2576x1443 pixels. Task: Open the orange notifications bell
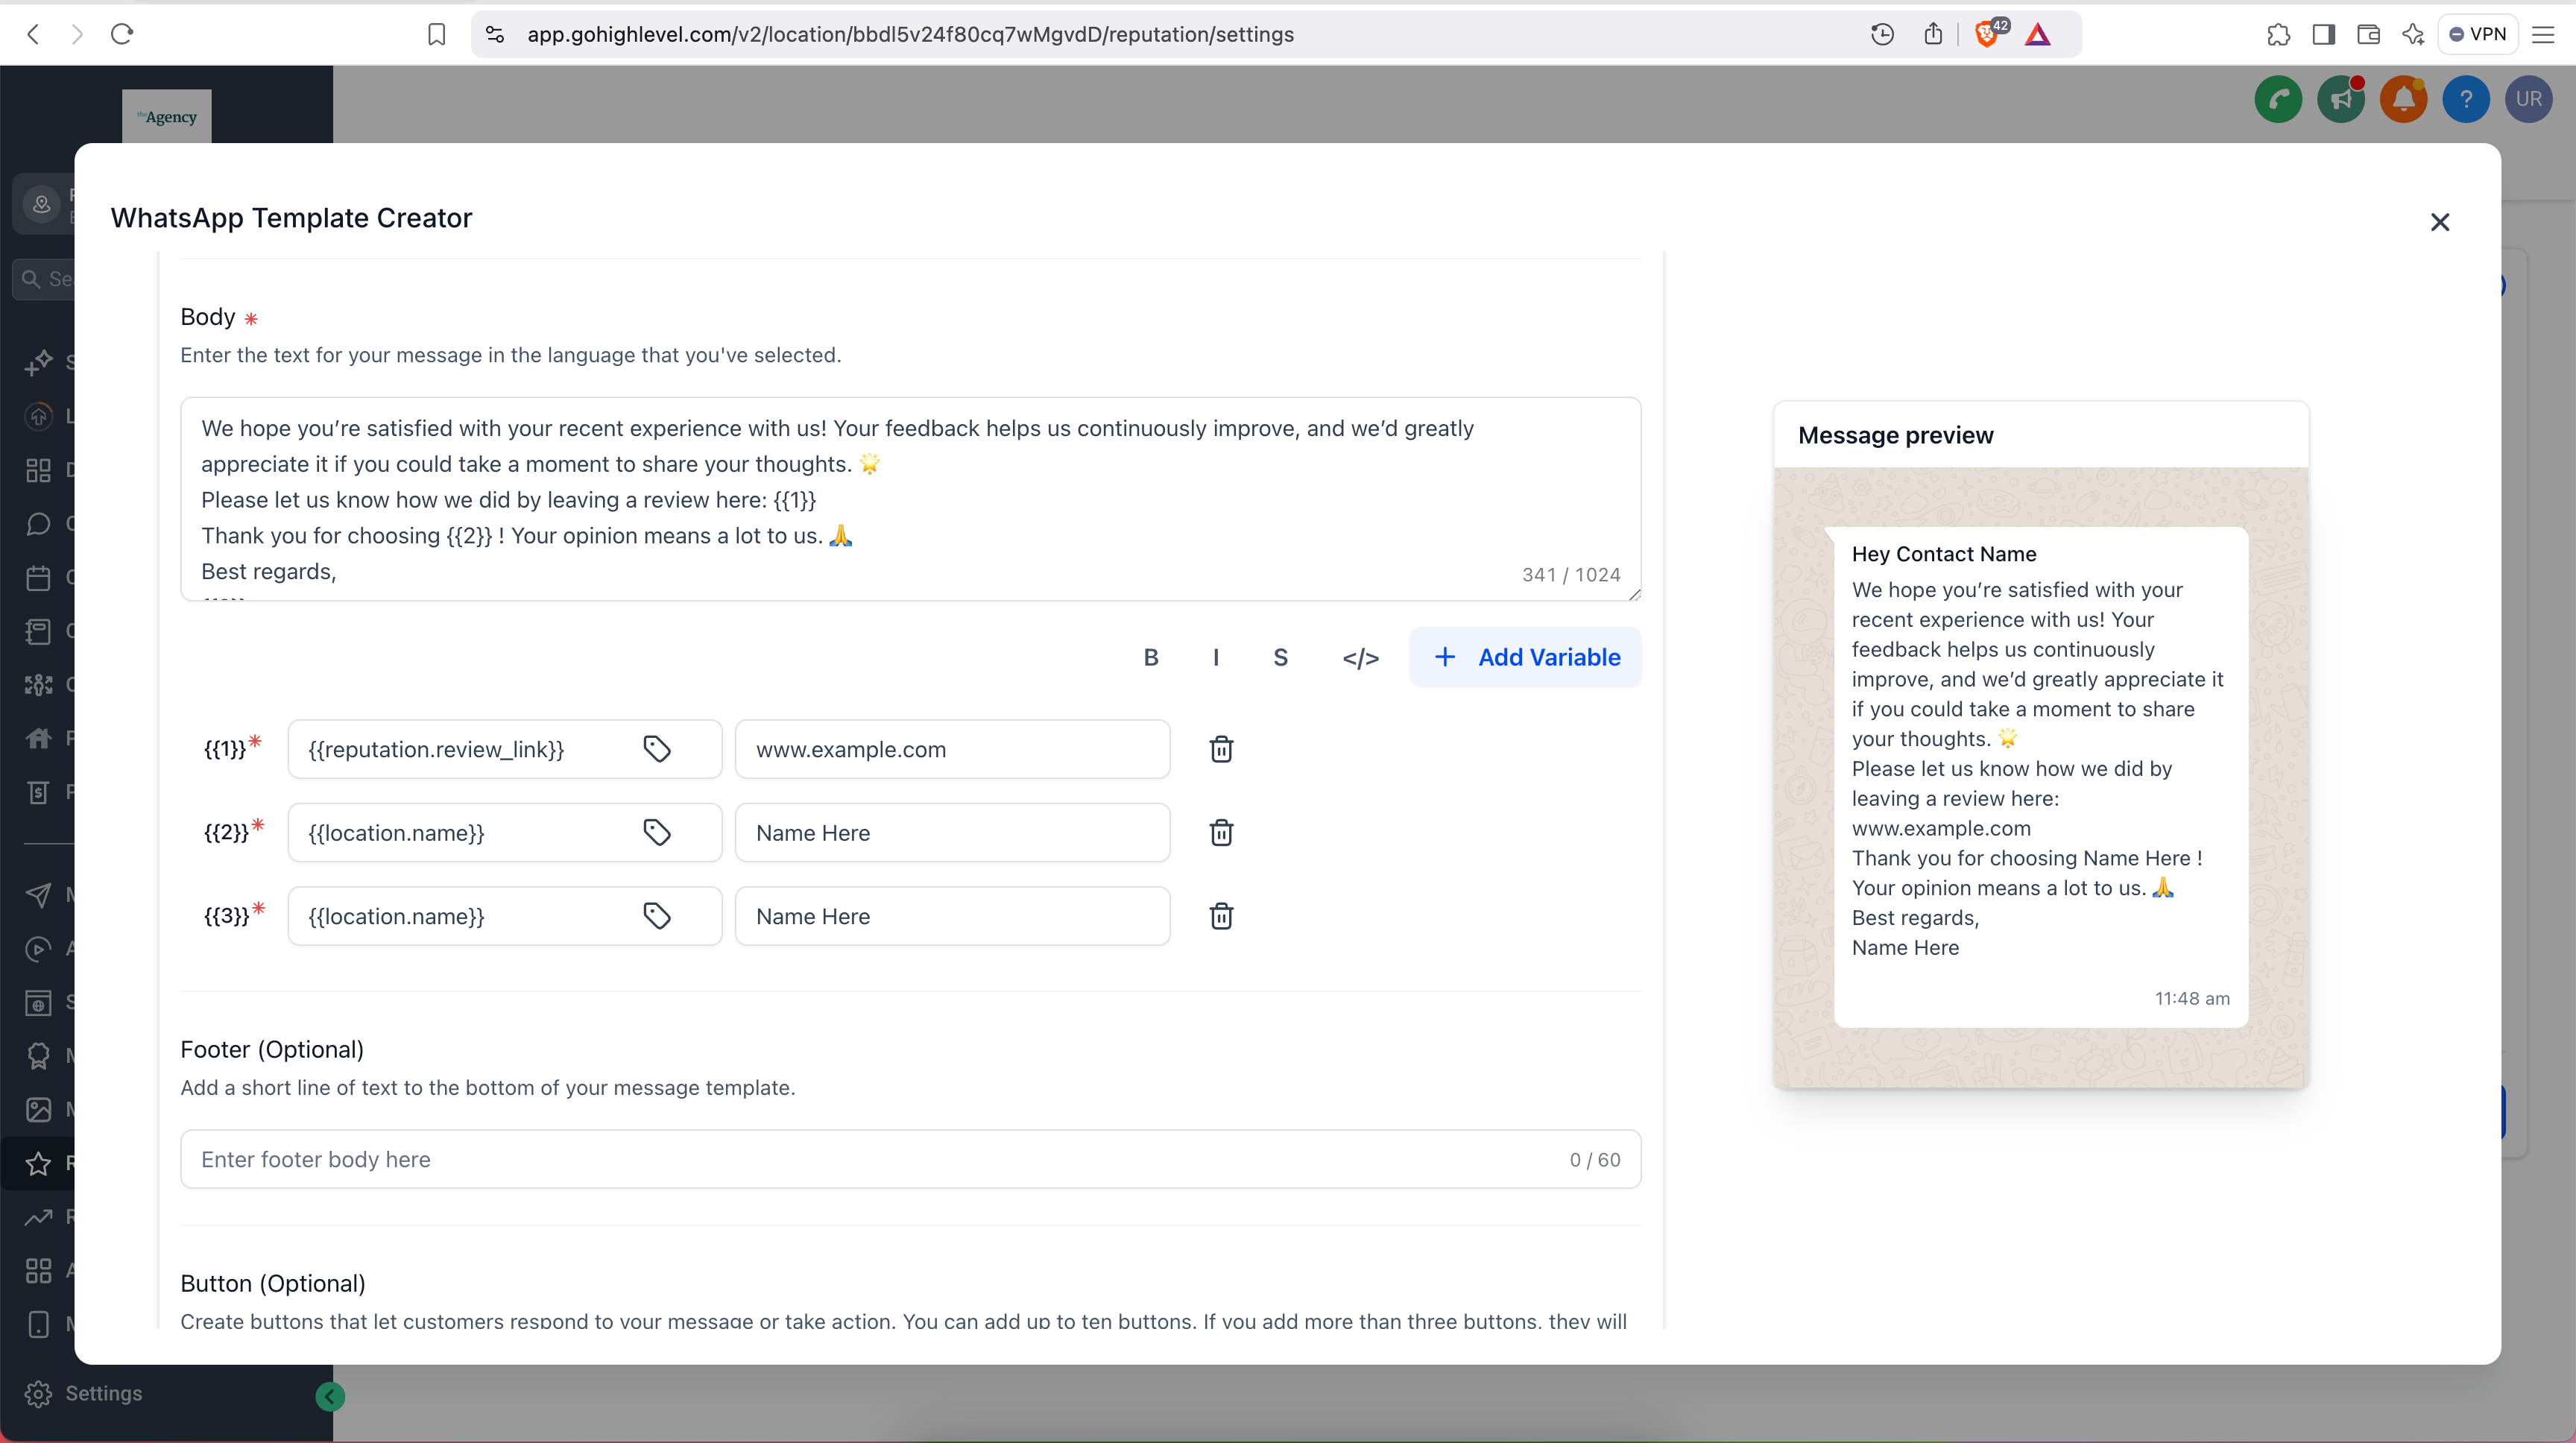(x=2403, y=99)
